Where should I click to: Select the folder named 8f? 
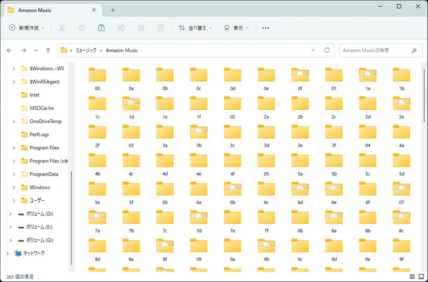[x=165, y=250]
